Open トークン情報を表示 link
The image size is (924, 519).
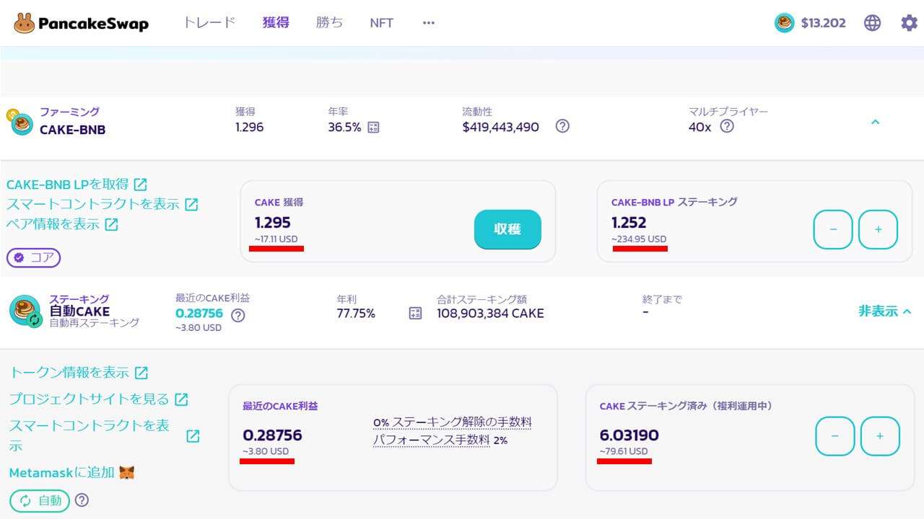(x=79, y=373)
